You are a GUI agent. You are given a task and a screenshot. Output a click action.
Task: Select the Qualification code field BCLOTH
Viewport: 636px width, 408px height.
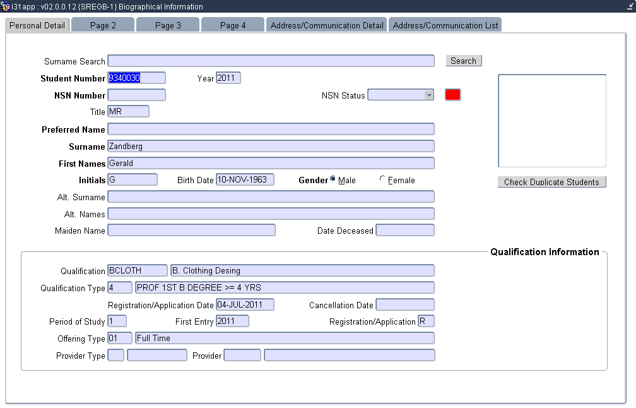pyautogui.click(x=138, y=270)
